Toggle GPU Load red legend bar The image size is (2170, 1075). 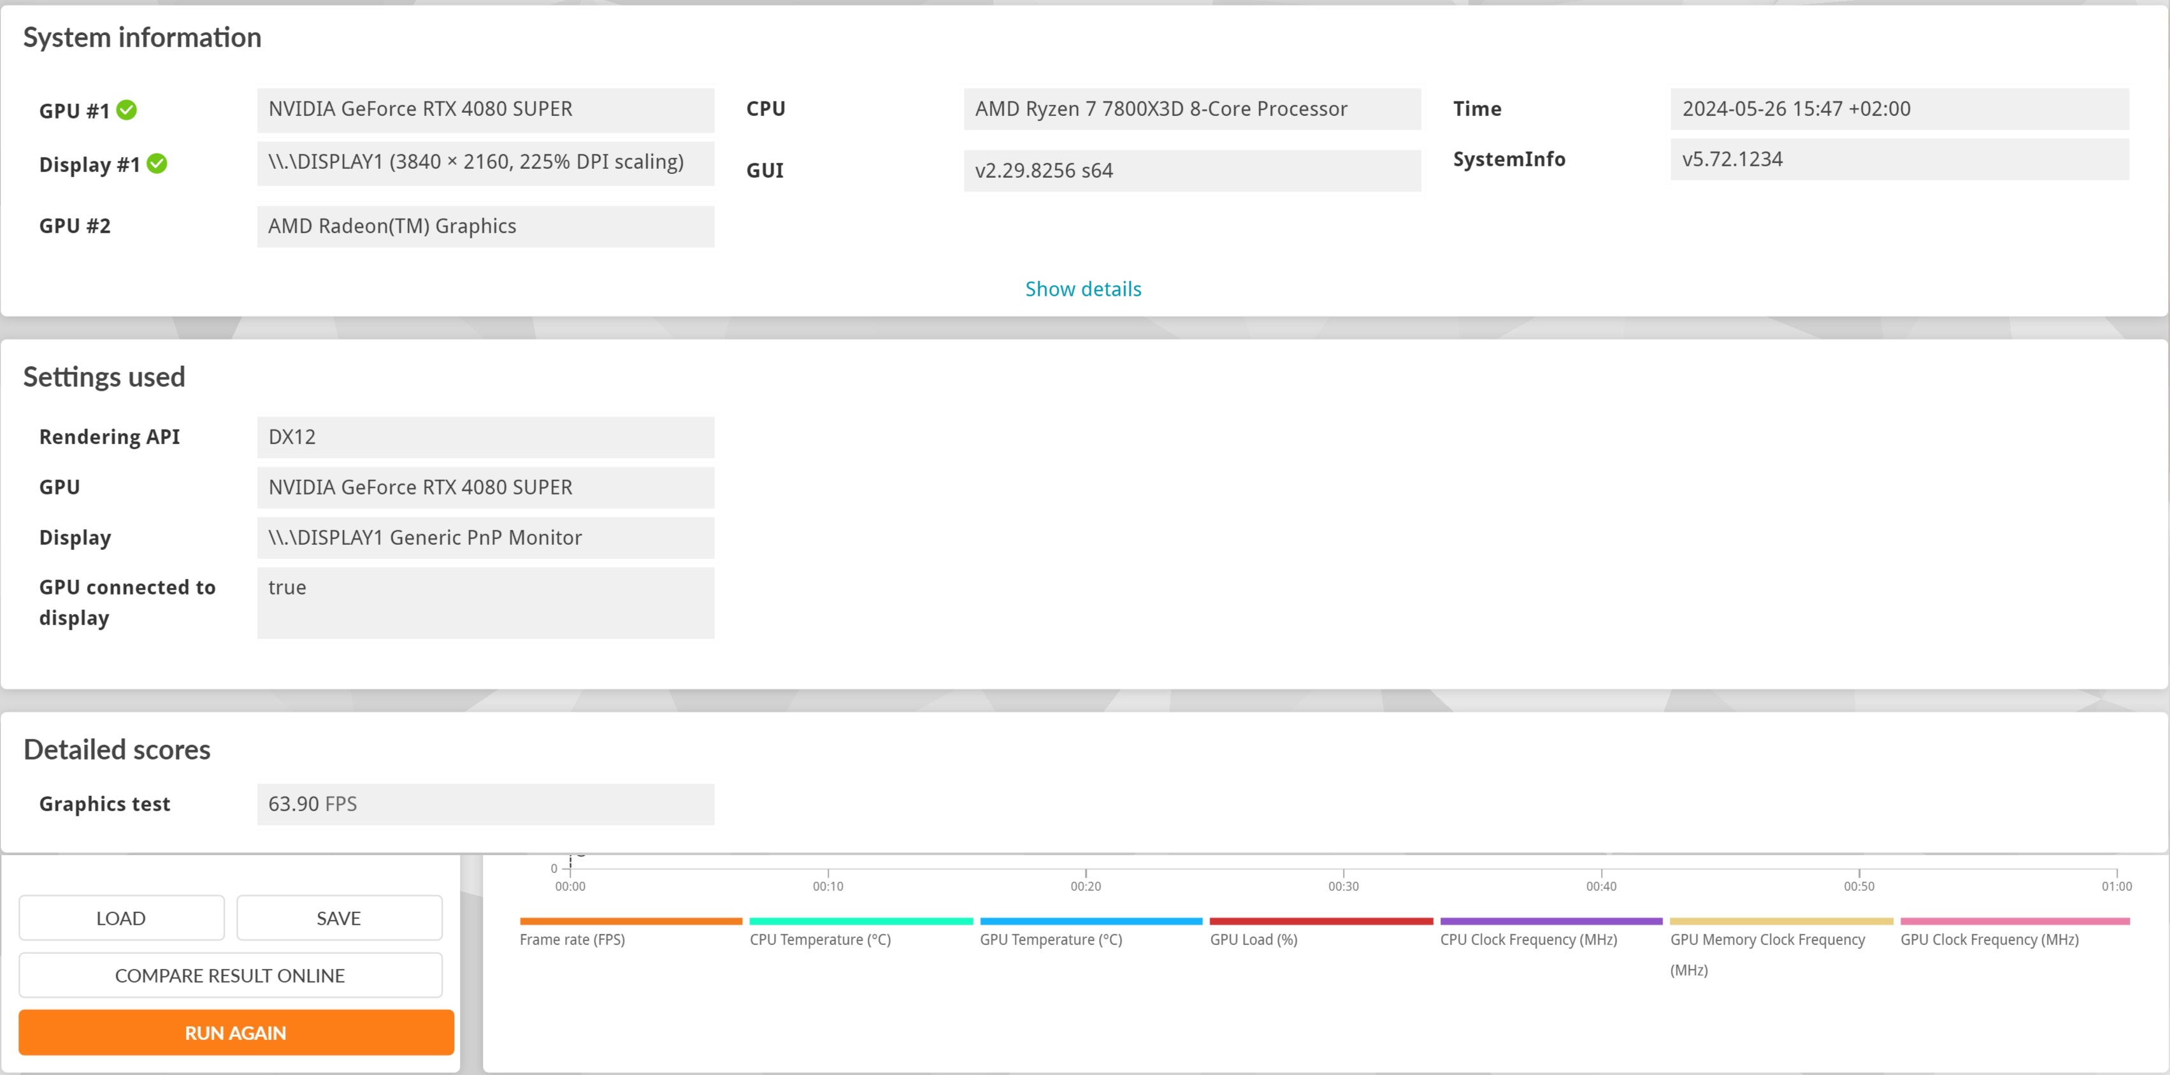click(x=1321, y=921)
